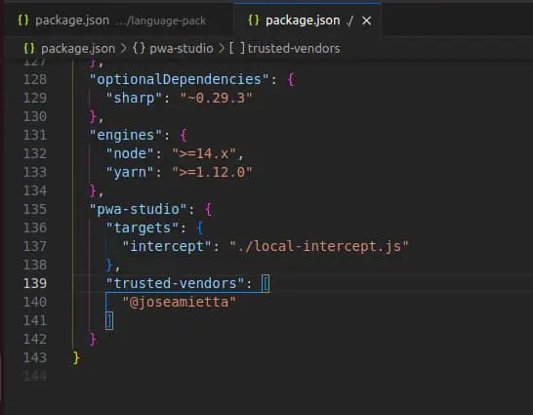
Task: Click the "intercept" key
Action: pyautogui.click(x=167, y=246)
